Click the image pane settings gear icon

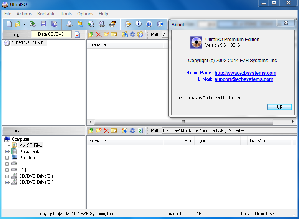tap(132, 35)
